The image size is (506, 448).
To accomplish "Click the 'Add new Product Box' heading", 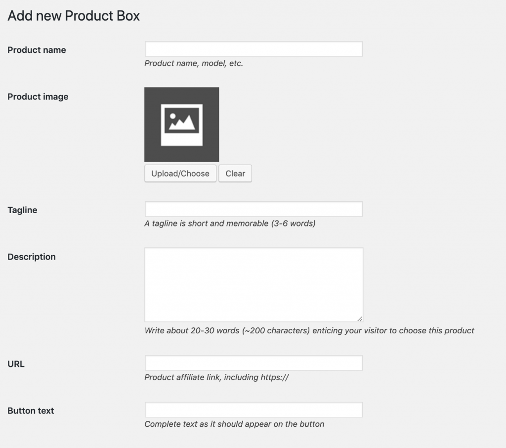I will (x=74, y=16).
